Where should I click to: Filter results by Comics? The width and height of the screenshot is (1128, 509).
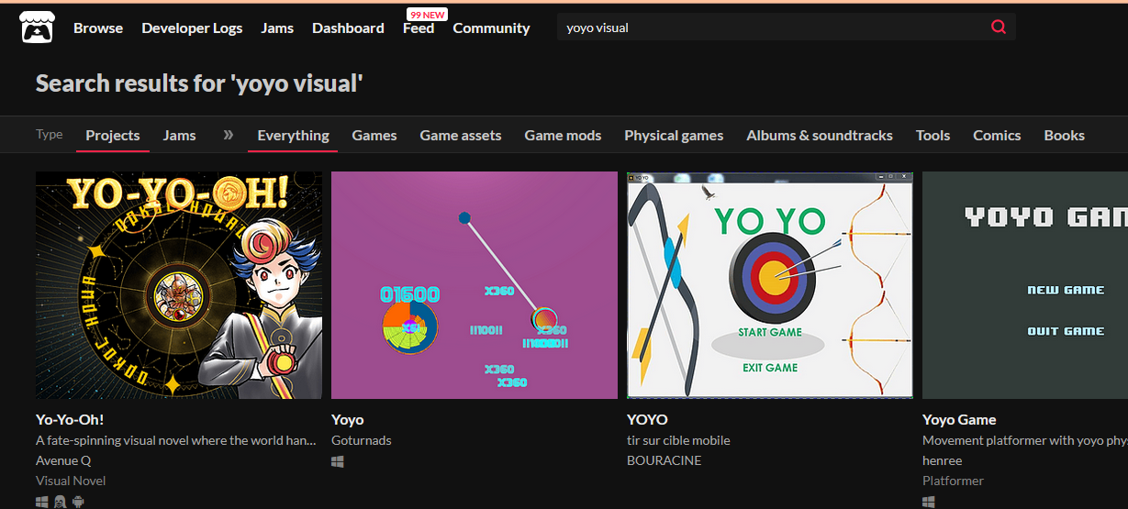[x=997, y=135]
